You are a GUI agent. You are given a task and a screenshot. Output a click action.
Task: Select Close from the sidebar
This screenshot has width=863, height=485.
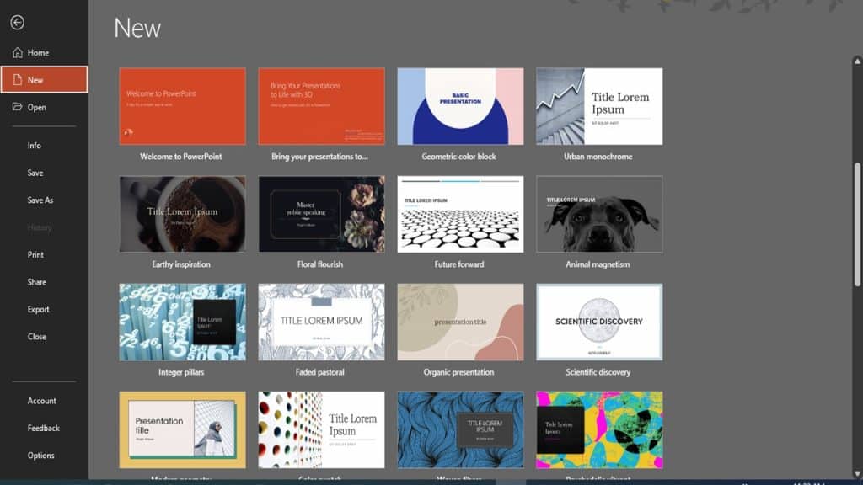[x=36, y=336]
